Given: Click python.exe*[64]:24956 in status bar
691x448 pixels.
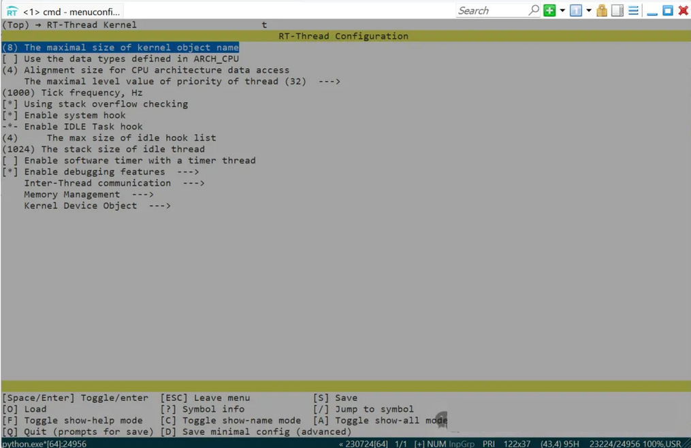Looking at the screenshot, I should click(x=44, y=443).
